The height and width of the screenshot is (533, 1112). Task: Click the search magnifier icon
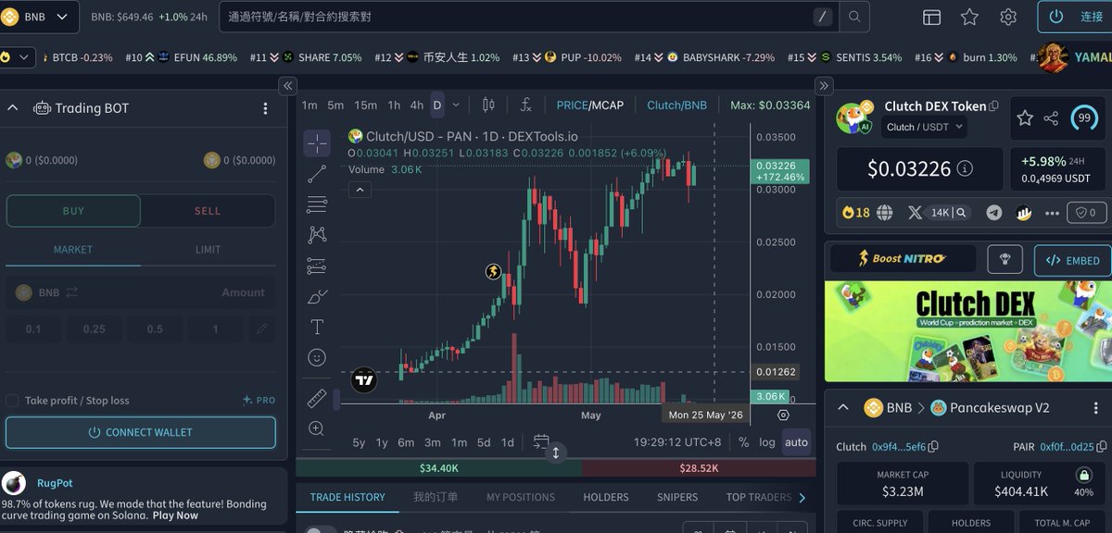[854, 17]
